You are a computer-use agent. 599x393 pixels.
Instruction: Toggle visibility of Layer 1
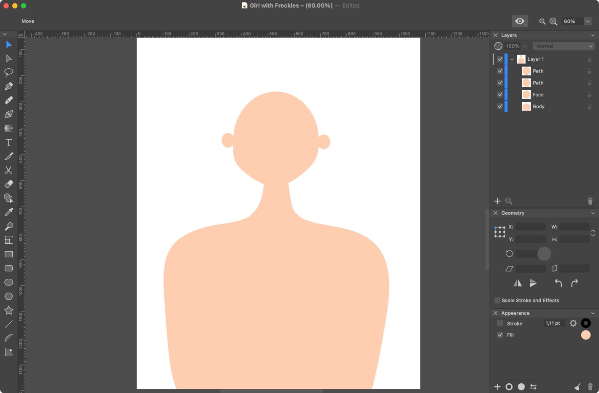coord(500,59)
